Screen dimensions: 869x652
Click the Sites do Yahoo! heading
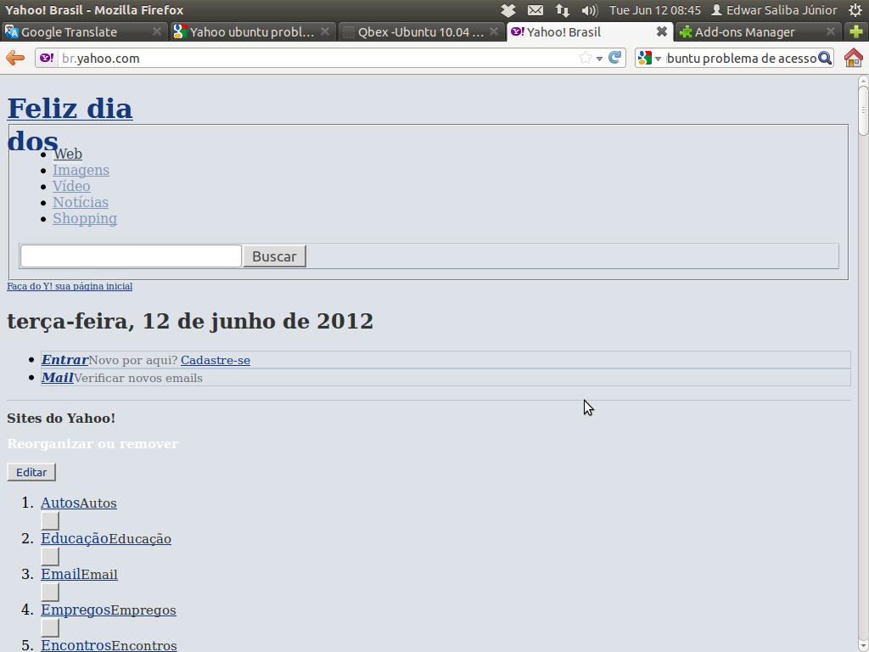pyautogui.click(x=61, y=418)
